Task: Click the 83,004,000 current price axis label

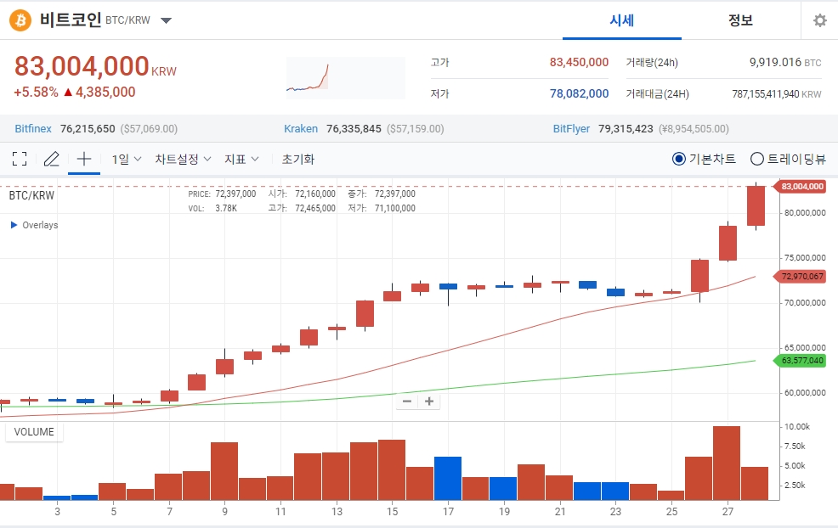Action: (x=800, y=186)
